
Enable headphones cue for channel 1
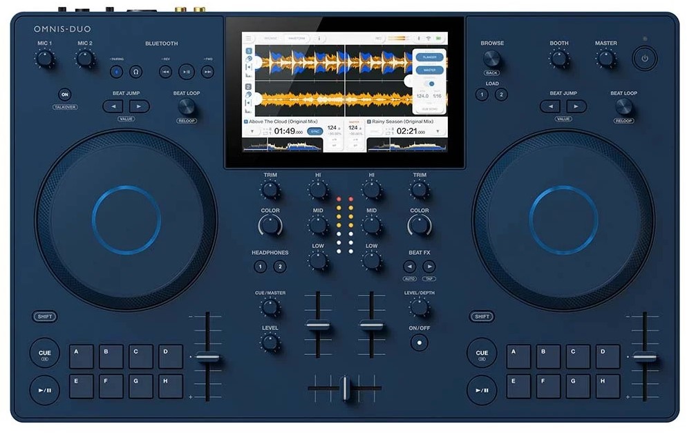[x=261, y=266]
